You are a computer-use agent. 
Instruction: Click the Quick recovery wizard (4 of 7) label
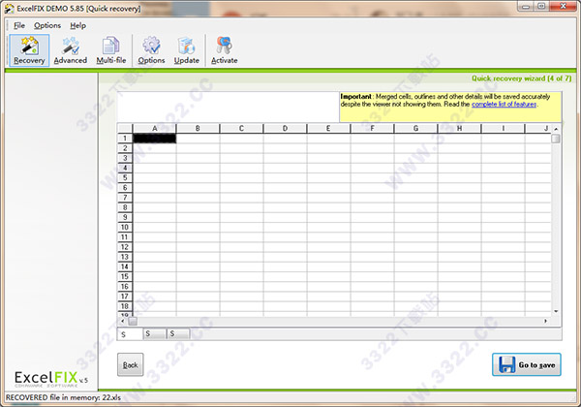(522, 78)
